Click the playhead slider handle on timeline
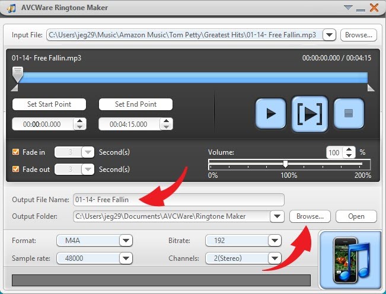The image size is (386, 294). point(18,74)
